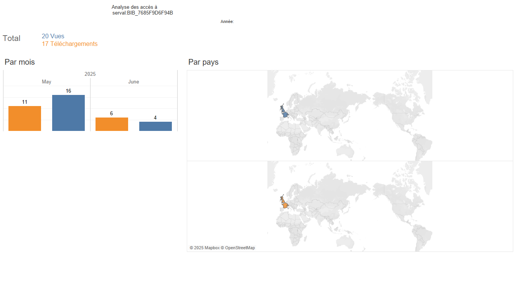
Task: Click the blue May views bar labeled 16
Action: point(68,113)
